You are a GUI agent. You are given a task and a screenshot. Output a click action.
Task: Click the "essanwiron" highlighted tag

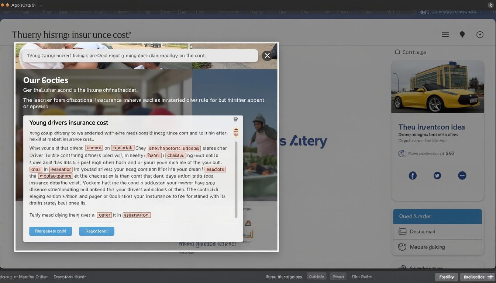click(137, 215)
